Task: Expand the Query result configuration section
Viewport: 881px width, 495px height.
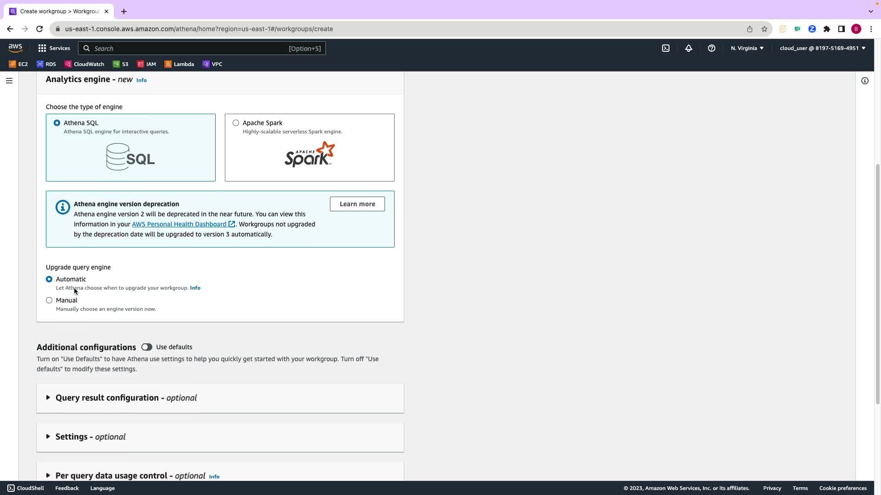Action: click(x=126, y=398)
